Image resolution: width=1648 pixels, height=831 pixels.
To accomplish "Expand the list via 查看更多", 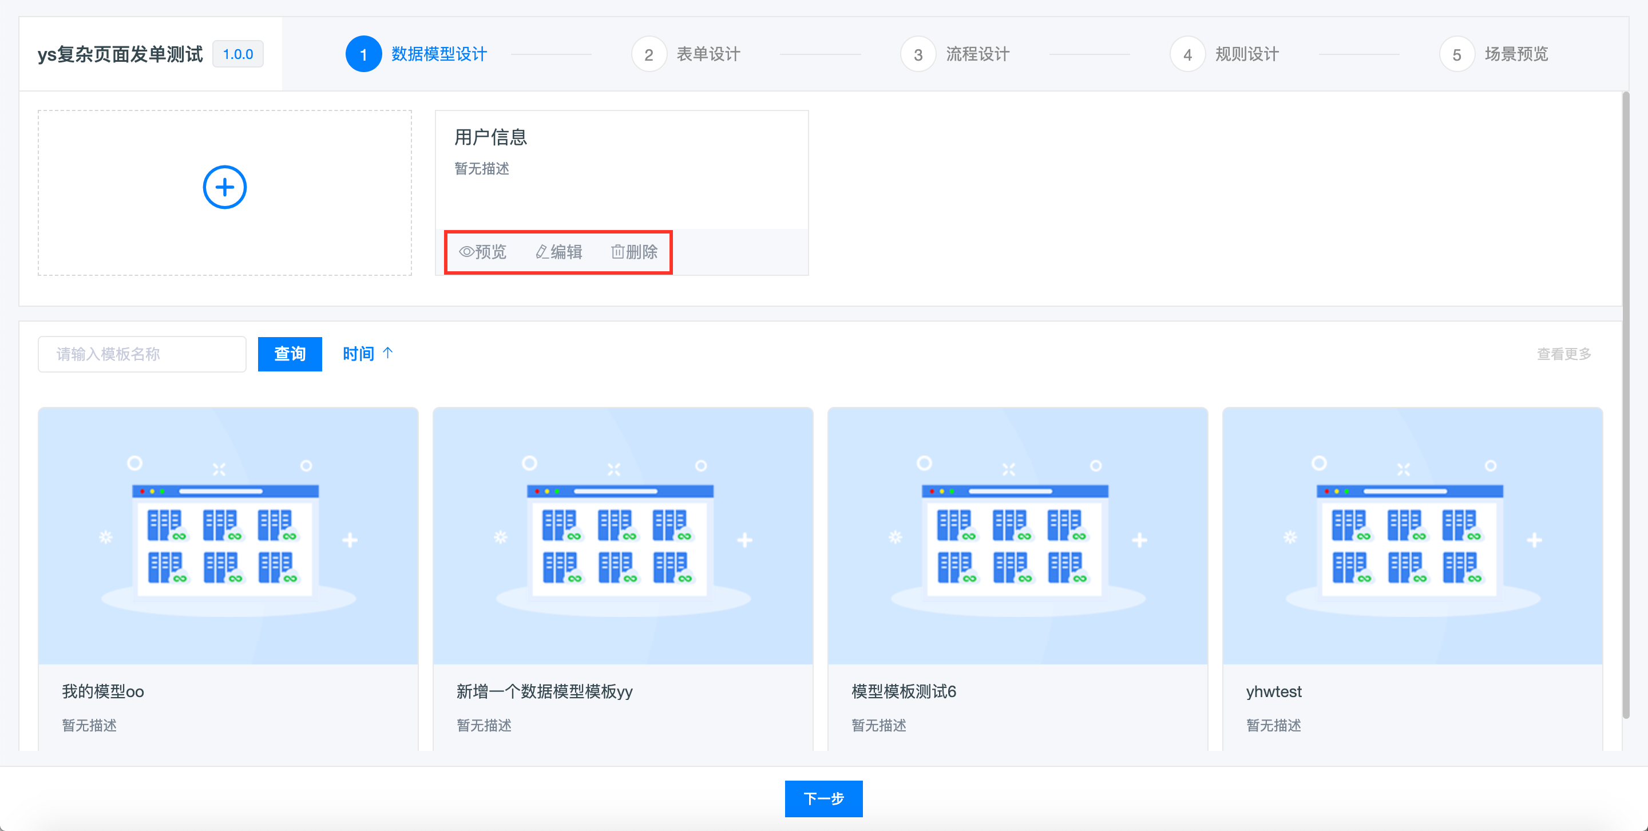I will tap(1563, 354).
